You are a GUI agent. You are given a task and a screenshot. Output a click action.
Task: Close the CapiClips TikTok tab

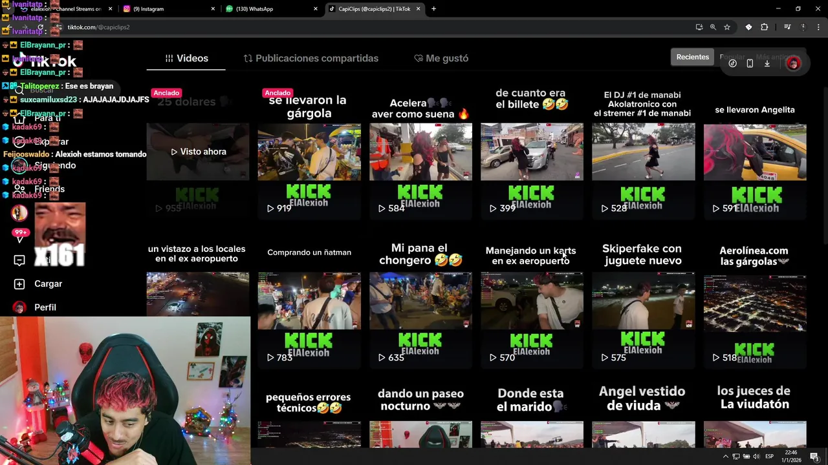[x=418, y=9]
